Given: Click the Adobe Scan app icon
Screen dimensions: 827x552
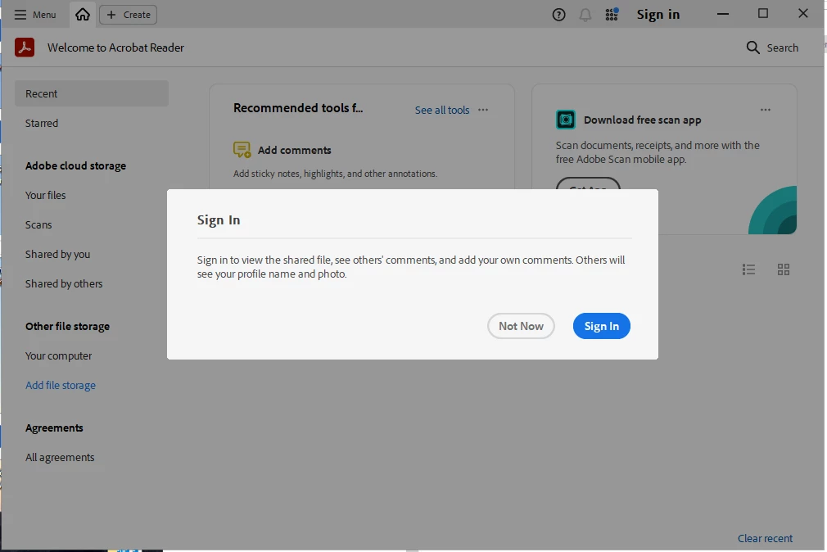Looking at the screenshot, I should [x=566, y=120].
